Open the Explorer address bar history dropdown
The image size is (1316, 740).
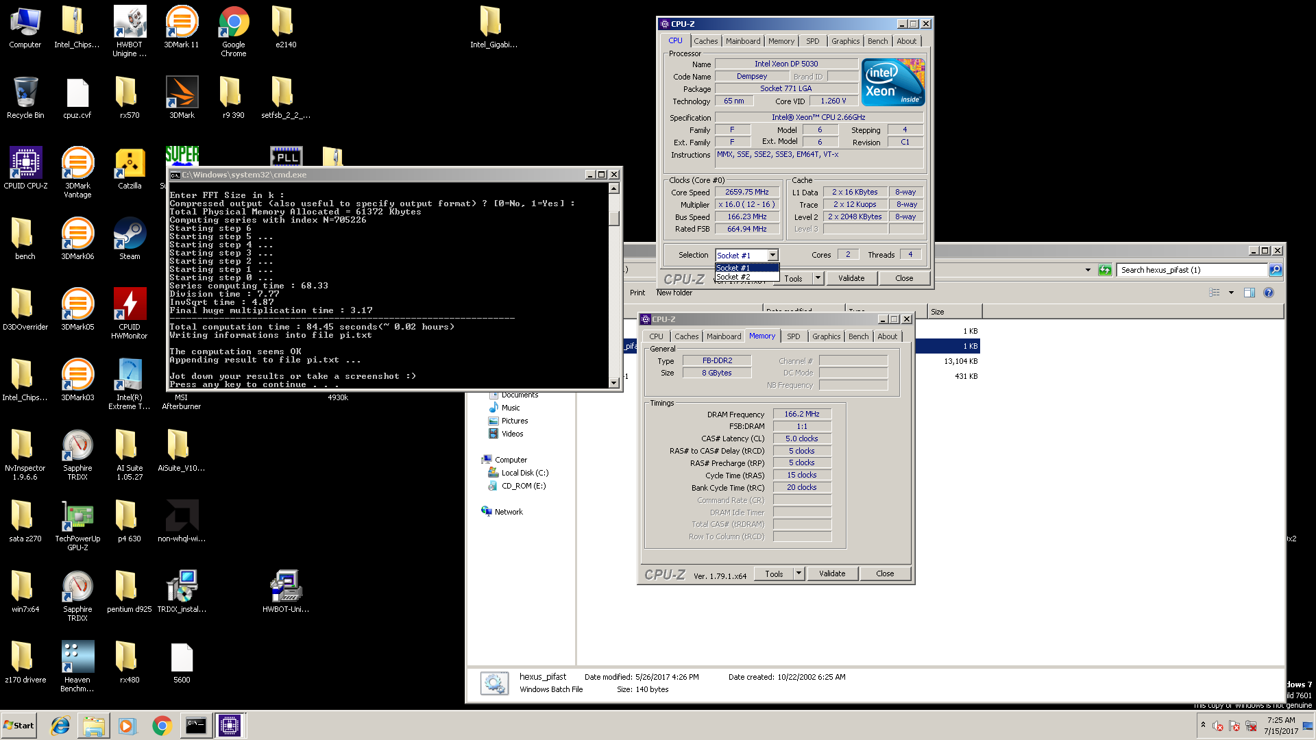coord(1088,270)
